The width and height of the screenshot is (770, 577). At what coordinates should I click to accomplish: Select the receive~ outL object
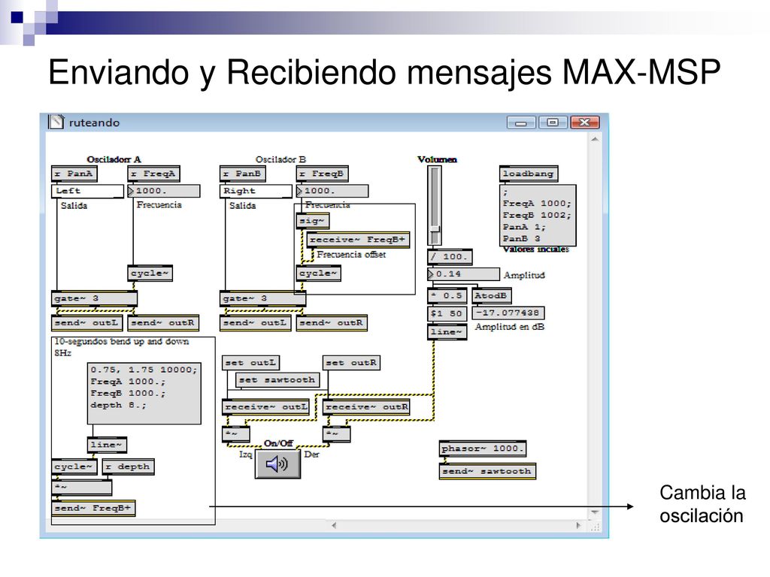pos(266,407)
